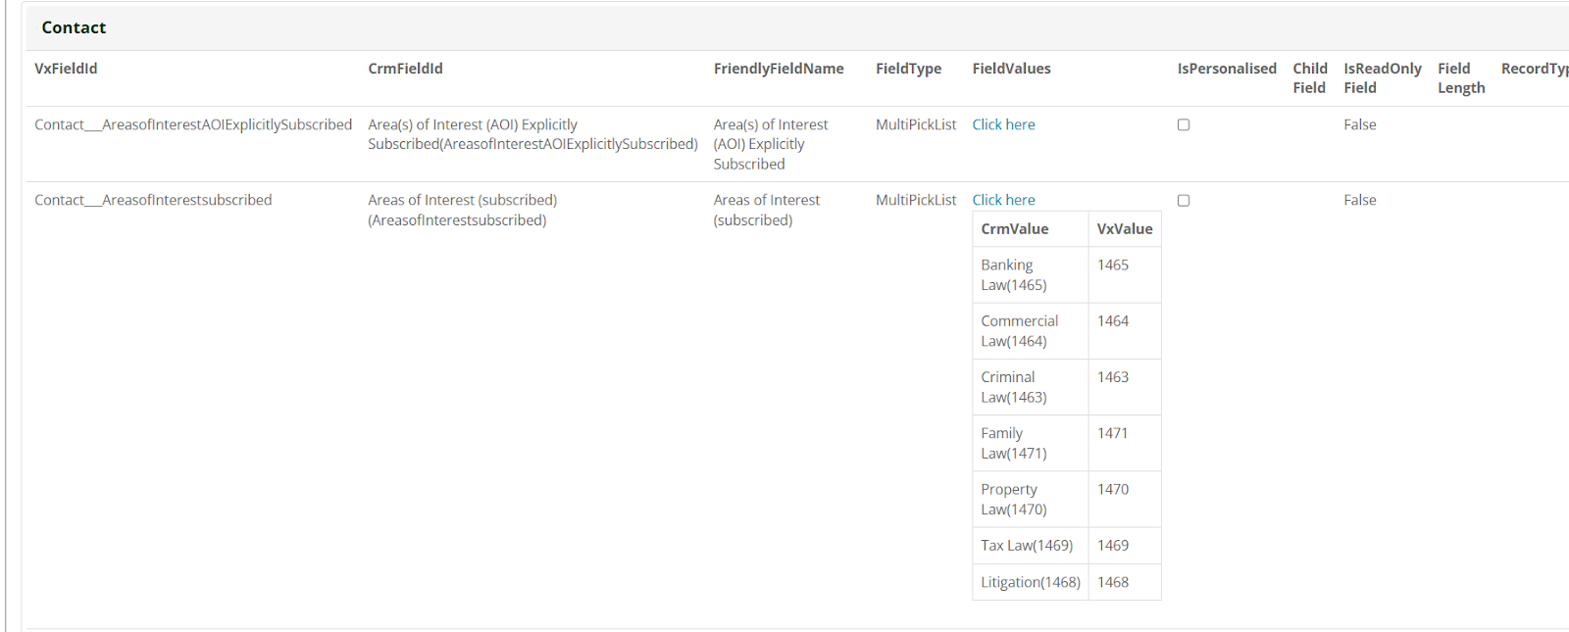Screen dimensions: 1569x632
Task: Select the Banking Law(1465) value cell
Action: (1031, 275)
